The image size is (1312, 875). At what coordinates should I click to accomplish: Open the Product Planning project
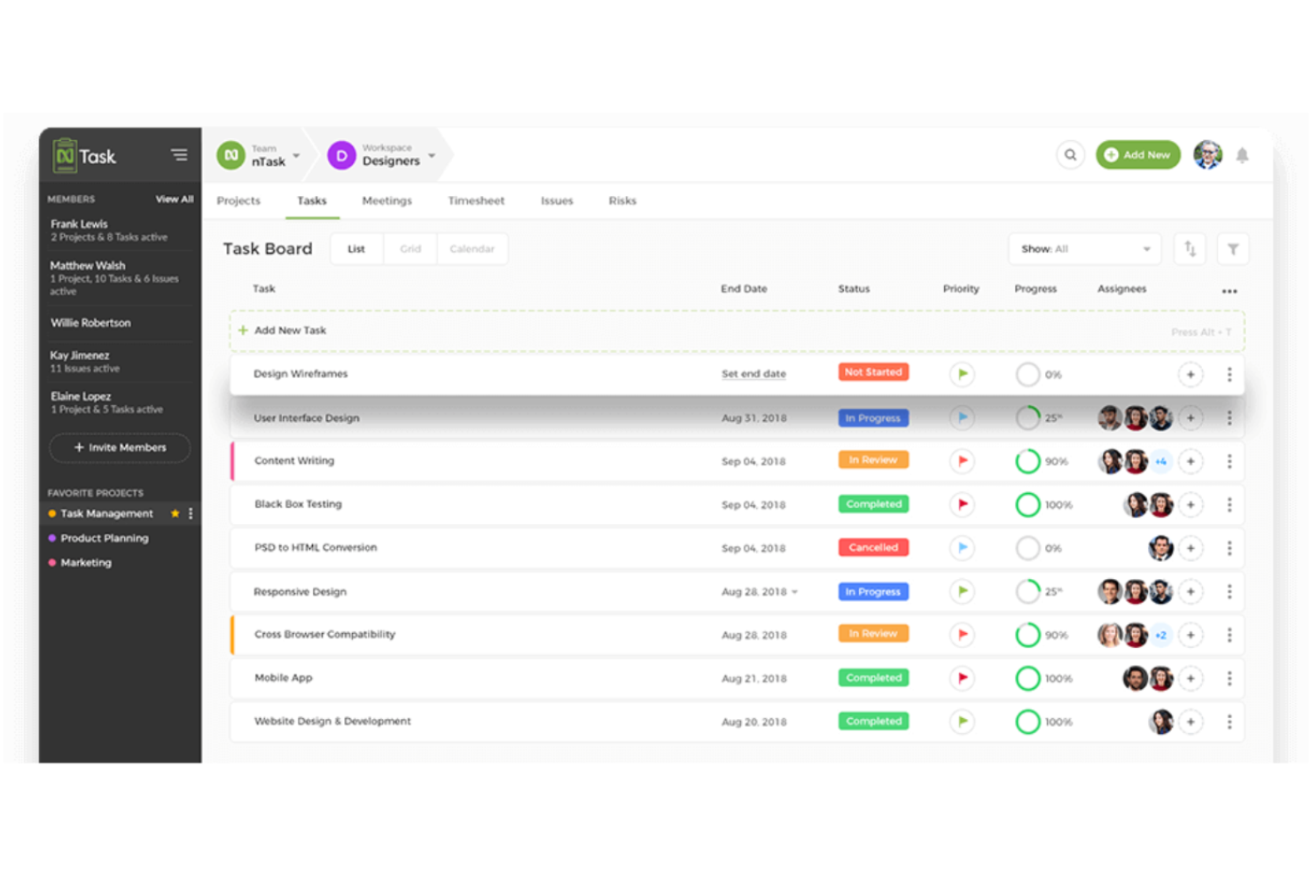click(x=105, y=538)
